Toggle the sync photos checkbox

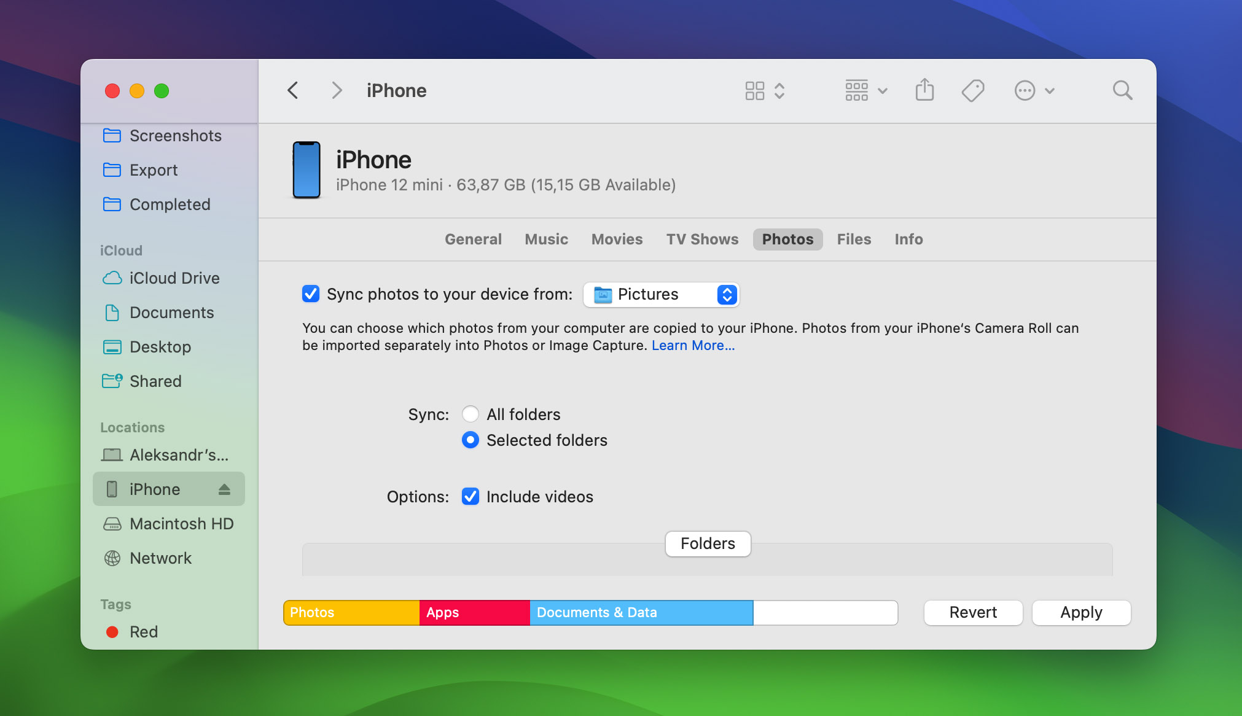311,295
